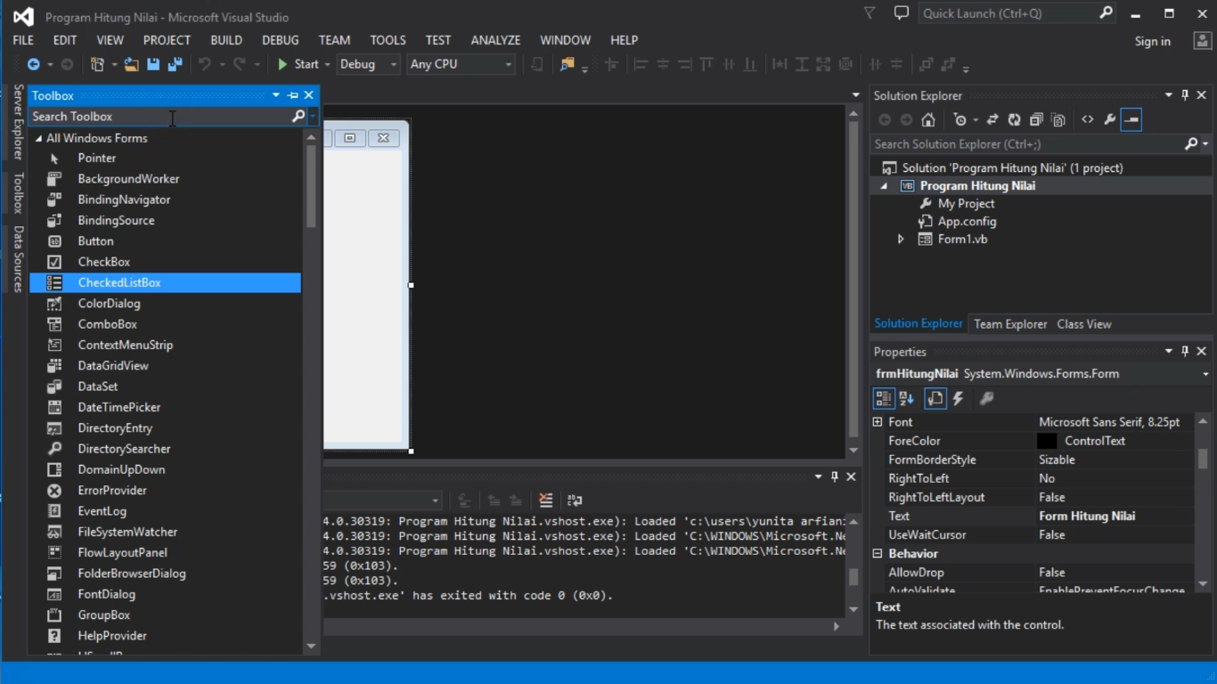Open the BUILD menu
Image resolution: width=1217 pixels, height=684 pixels.
pos(226,40)
